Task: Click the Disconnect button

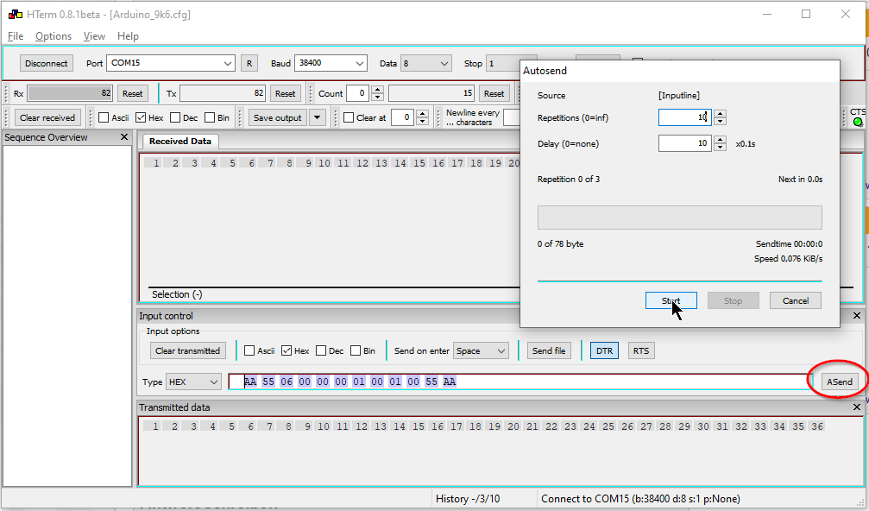Action: (46, 63)
